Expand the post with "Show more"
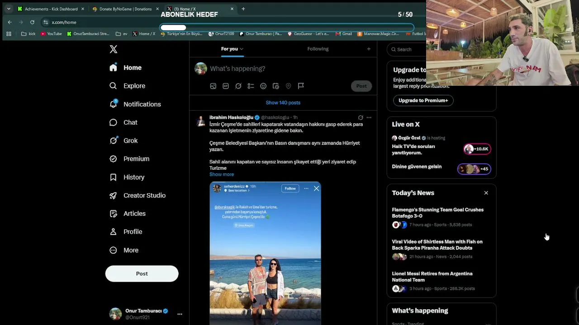Viewport: 579px width, 325px height. [222, 174]
